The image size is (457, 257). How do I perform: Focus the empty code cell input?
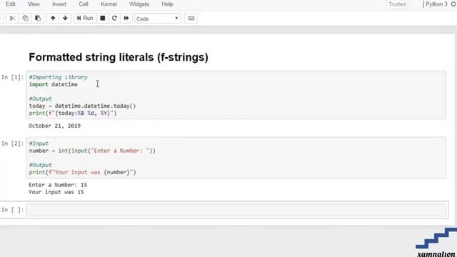tap(236, 210)
